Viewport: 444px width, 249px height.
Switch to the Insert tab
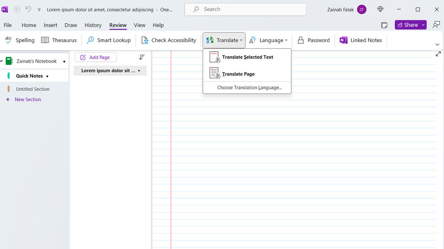(x=50, y=25)
